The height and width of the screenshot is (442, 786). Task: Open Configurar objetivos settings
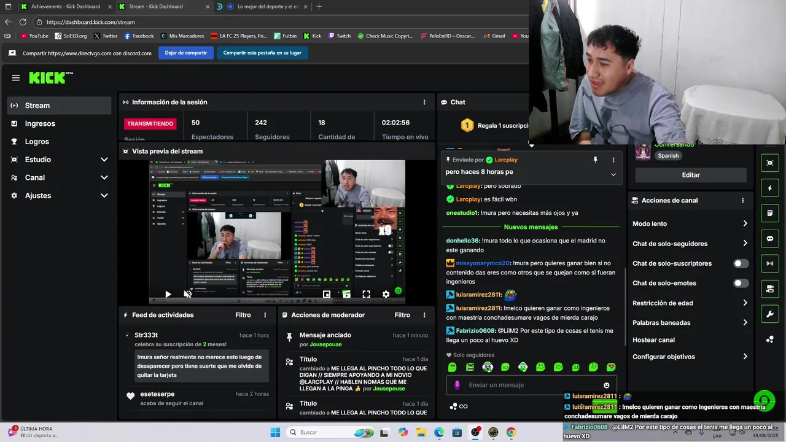click(690, 357)
